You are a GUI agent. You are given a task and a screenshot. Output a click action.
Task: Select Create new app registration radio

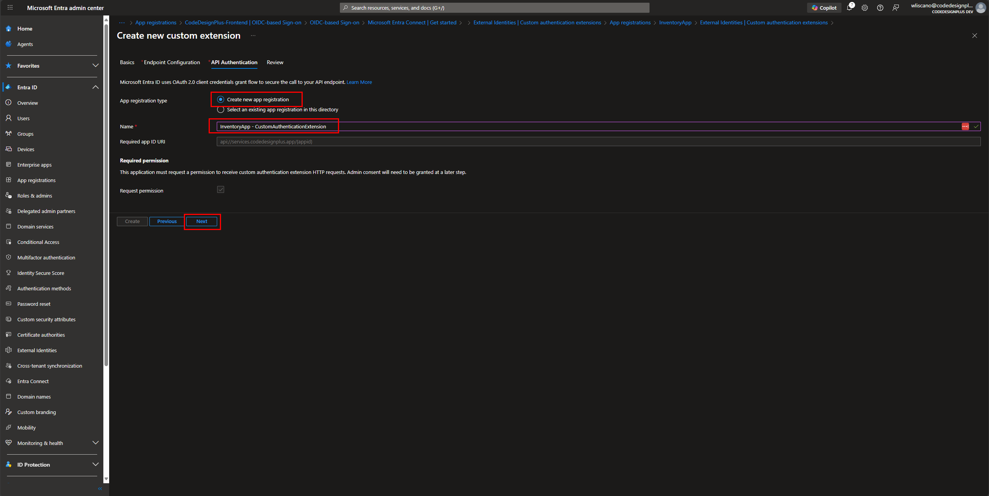tap(221, 99)
